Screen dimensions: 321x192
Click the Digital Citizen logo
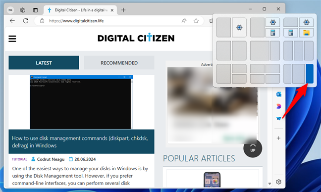(x=136, y=38)
